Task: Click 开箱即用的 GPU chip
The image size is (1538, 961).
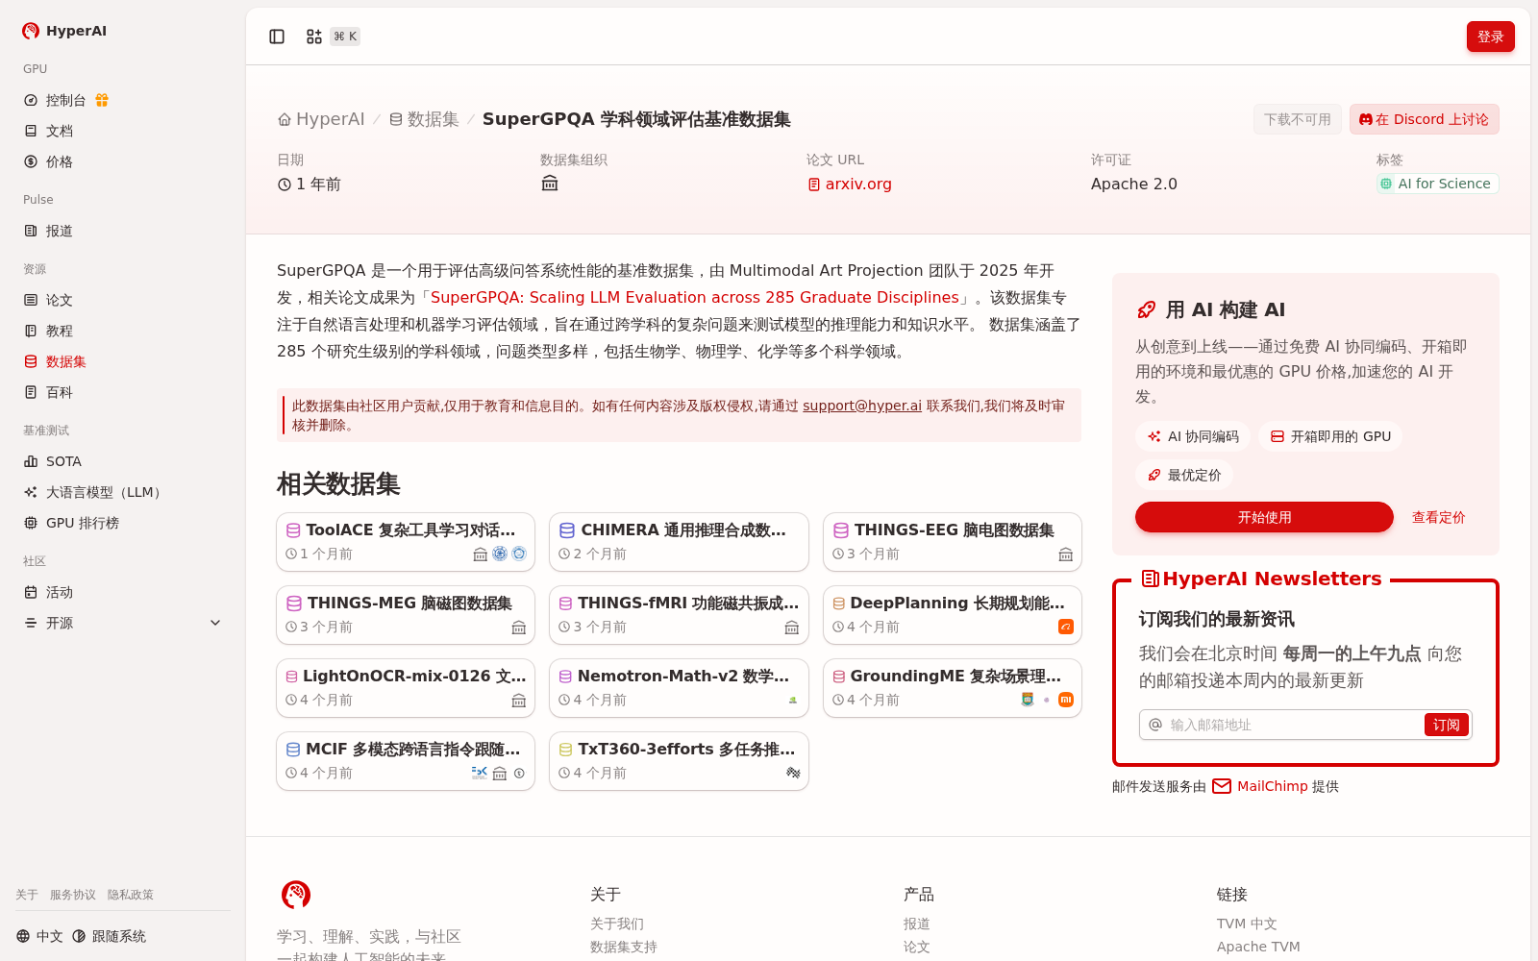Action: pyautogui.click(x=1330, y=436)
